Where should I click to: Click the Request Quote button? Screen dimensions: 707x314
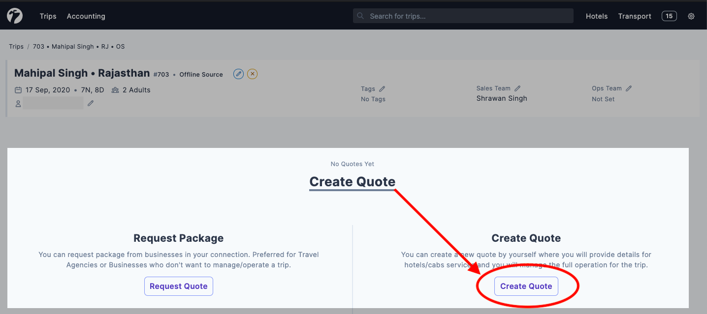tap(178, 286)
